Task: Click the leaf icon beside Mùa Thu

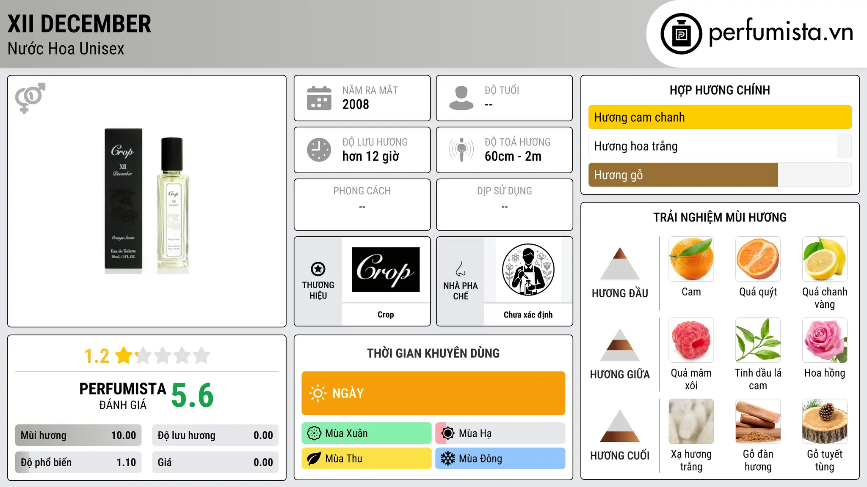Action: coord(314,459)
